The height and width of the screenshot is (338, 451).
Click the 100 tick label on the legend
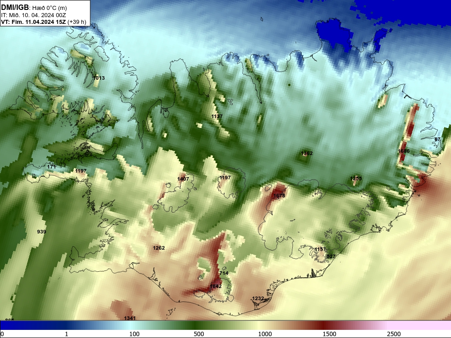(x=134, y=334)
